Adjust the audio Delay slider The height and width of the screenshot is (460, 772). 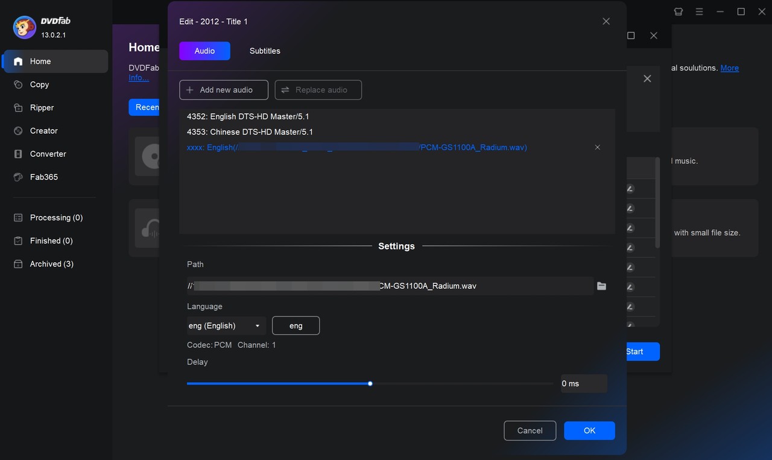[x=370, y=383]
